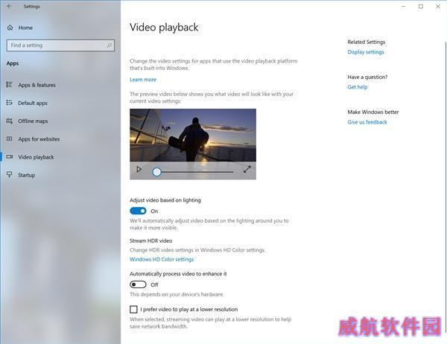Click 'Make Windows better' text
Viewport: 447px width, 344px height.
373,112
